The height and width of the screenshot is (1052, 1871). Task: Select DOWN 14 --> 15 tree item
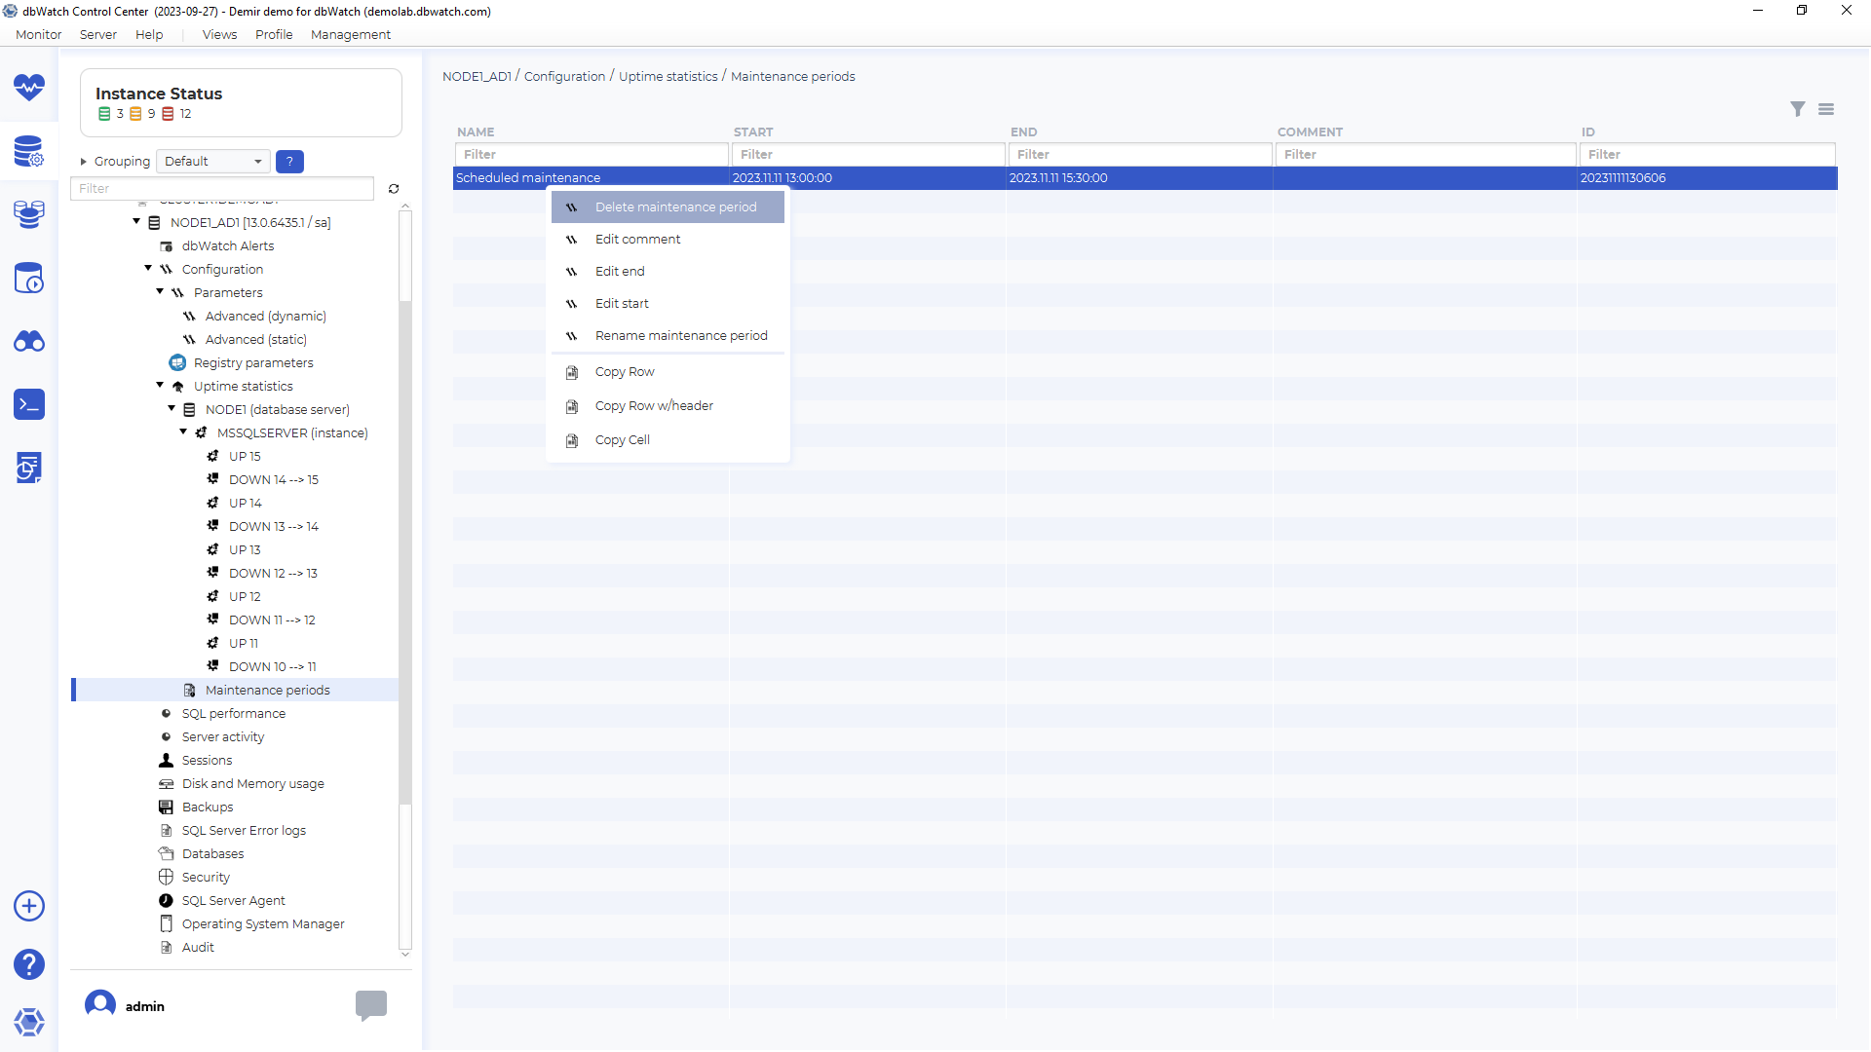click(x=274, y=480)
